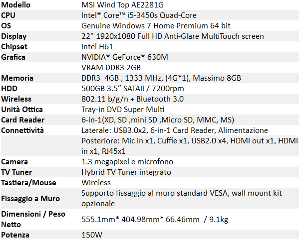This screenshot has width=299, height=239.
Task: Click the Chipset label
Action: 14,47
